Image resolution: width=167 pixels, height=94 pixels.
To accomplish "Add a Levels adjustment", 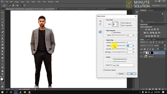I will pyautogui.click(x=149, y=30).
